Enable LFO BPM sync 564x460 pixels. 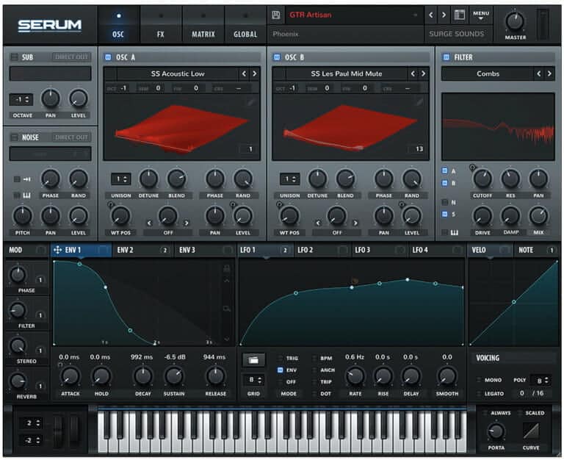pos(315,358)
